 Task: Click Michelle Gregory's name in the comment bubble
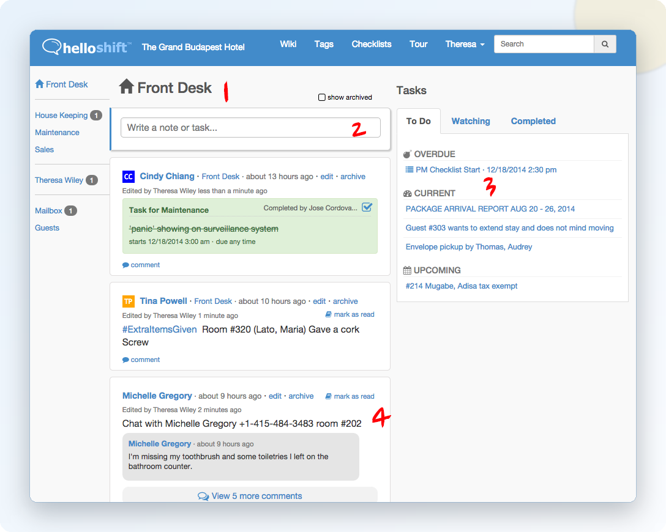(160, 444)
